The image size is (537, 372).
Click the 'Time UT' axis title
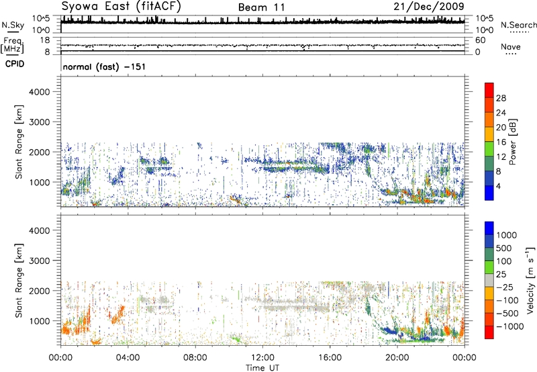click(262, 368)
